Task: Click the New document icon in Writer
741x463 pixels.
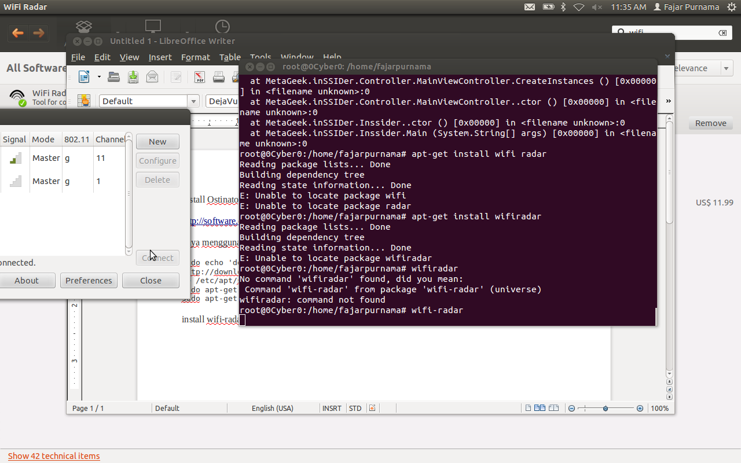Action: (85, 76)
